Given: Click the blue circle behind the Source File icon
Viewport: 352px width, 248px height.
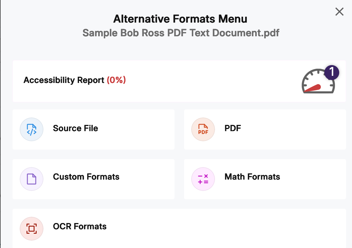Looking at the screenshot, I should (x=32, y=129).
